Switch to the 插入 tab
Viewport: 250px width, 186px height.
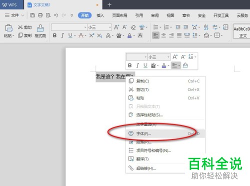(x=100, y=15)
